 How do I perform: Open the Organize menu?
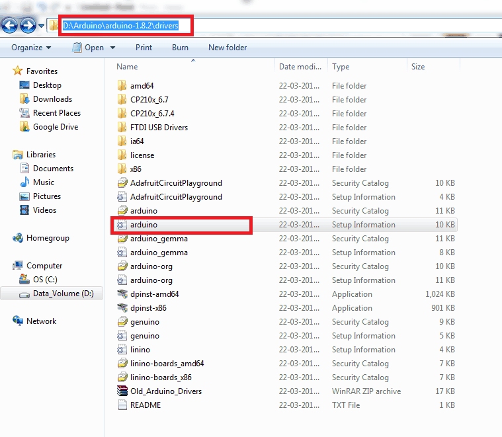point(31,48)
